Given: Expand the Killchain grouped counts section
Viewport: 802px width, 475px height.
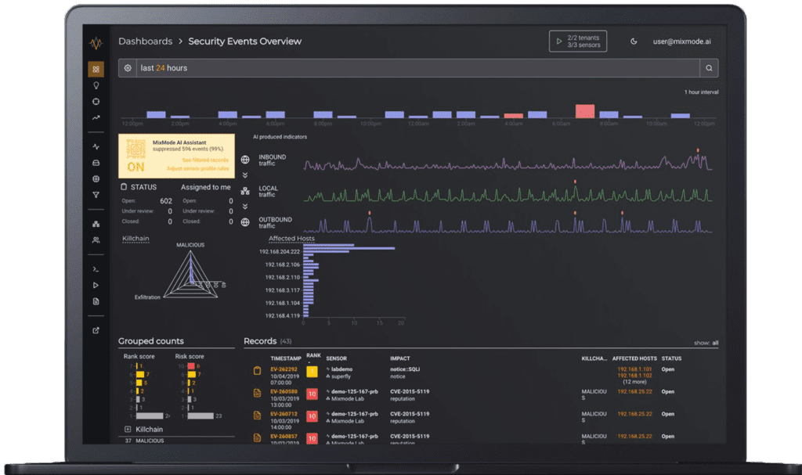Looking at the screenshot, I should click(x=128, y=430).
